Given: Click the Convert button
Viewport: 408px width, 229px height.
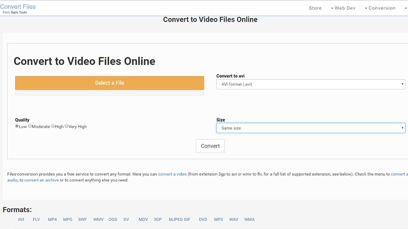Looking at the screenshot, I should pos(210,146).
